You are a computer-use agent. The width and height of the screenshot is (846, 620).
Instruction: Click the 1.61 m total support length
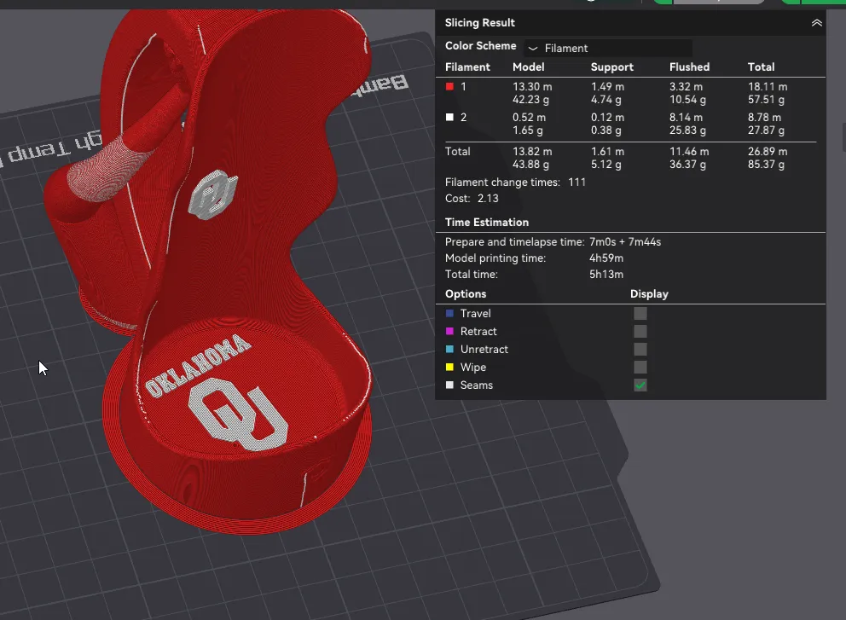(607, 152)
